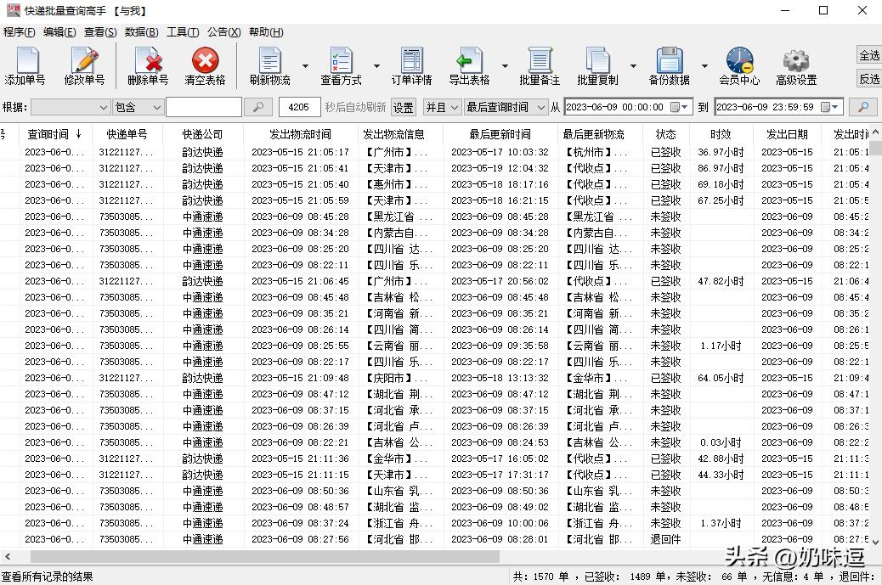882x585 pixels.
Task: Select all rows using 全选 button
Action: coord(868,54)
